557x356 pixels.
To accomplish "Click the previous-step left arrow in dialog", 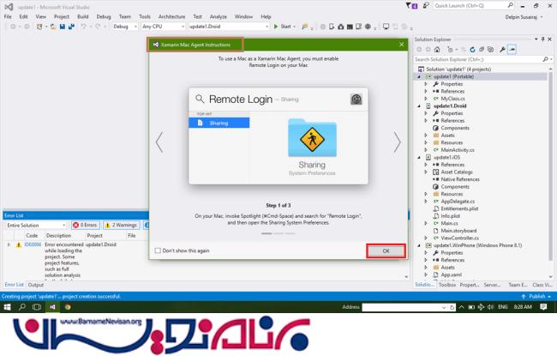I will pos(159,142).
